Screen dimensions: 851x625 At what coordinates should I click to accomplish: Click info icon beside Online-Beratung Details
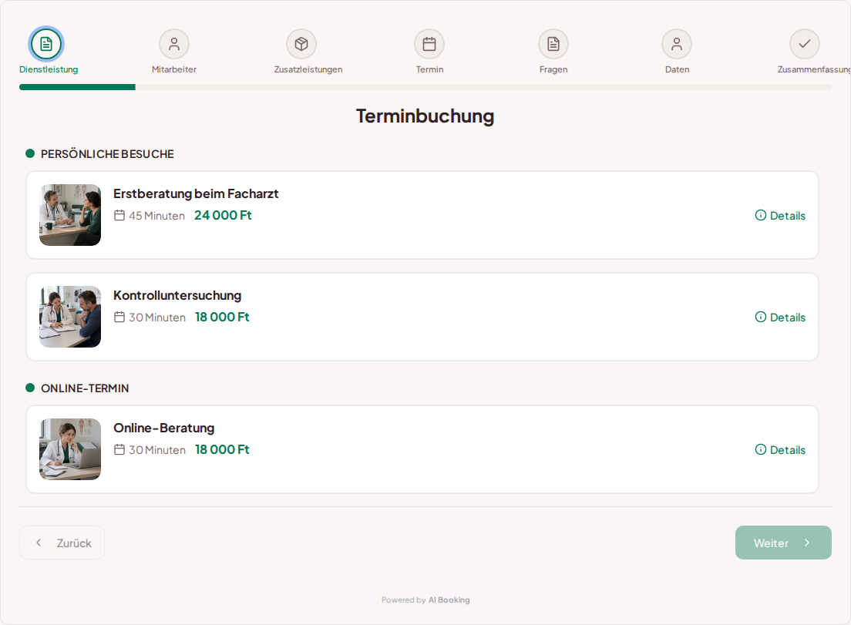(x=761, y=449)
